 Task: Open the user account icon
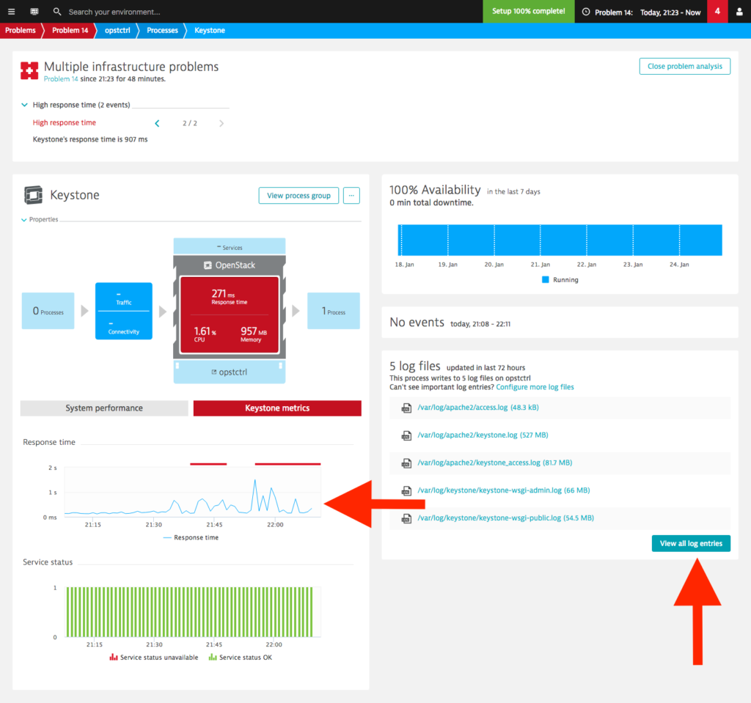(x=739, y=12)
